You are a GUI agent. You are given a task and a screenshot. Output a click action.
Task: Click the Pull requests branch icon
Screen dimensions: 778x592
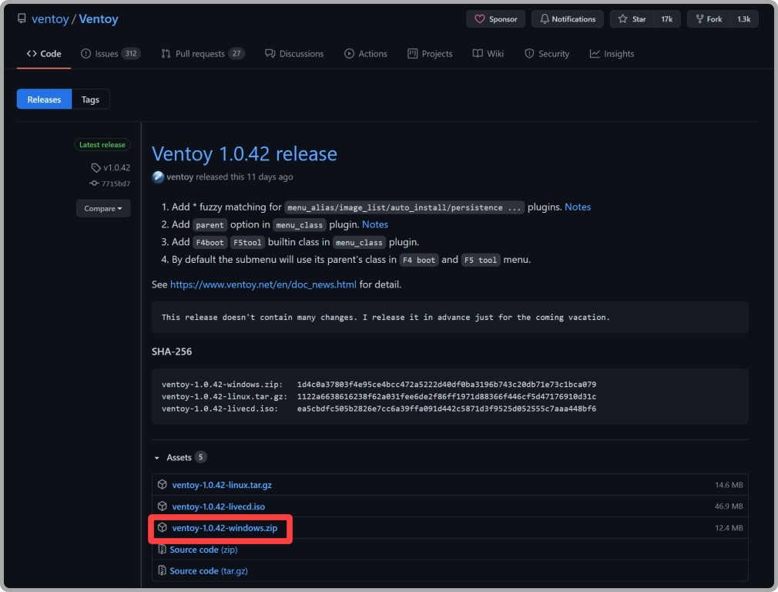pyautogui.click(x=166, y=54)
